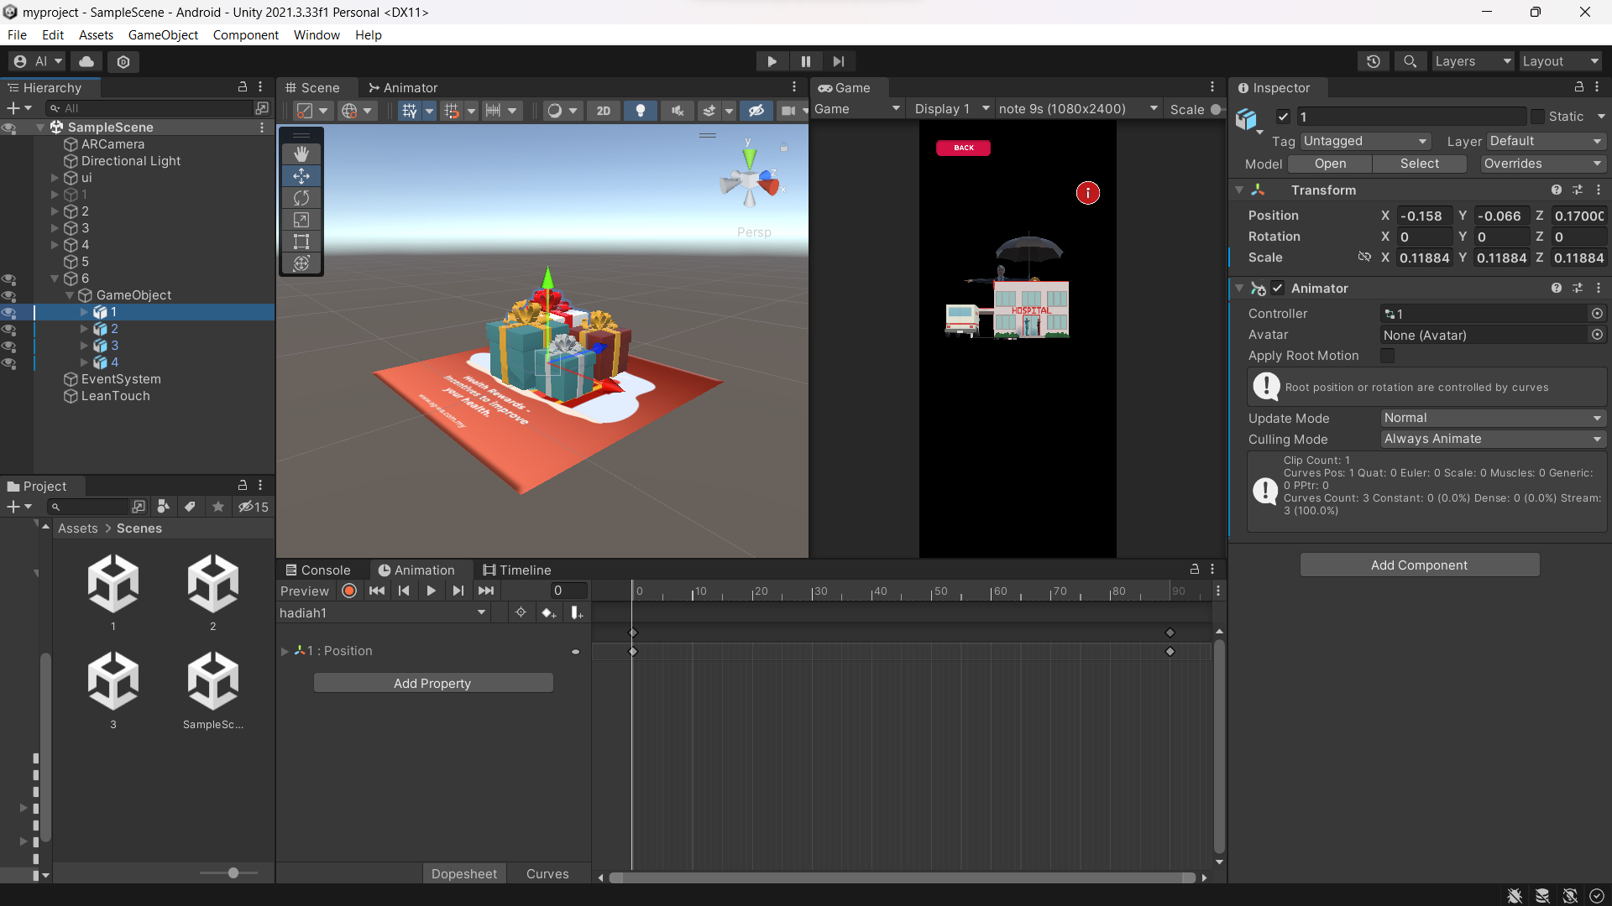Open Undo History icon
The height and width of the screenshot is (906, 1612).
click(x=1374, y=61)
